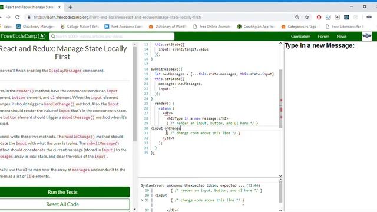Open freeCodeCamp home logo
The width and height of the screenshot is (377, 212).
click(23, 36)
